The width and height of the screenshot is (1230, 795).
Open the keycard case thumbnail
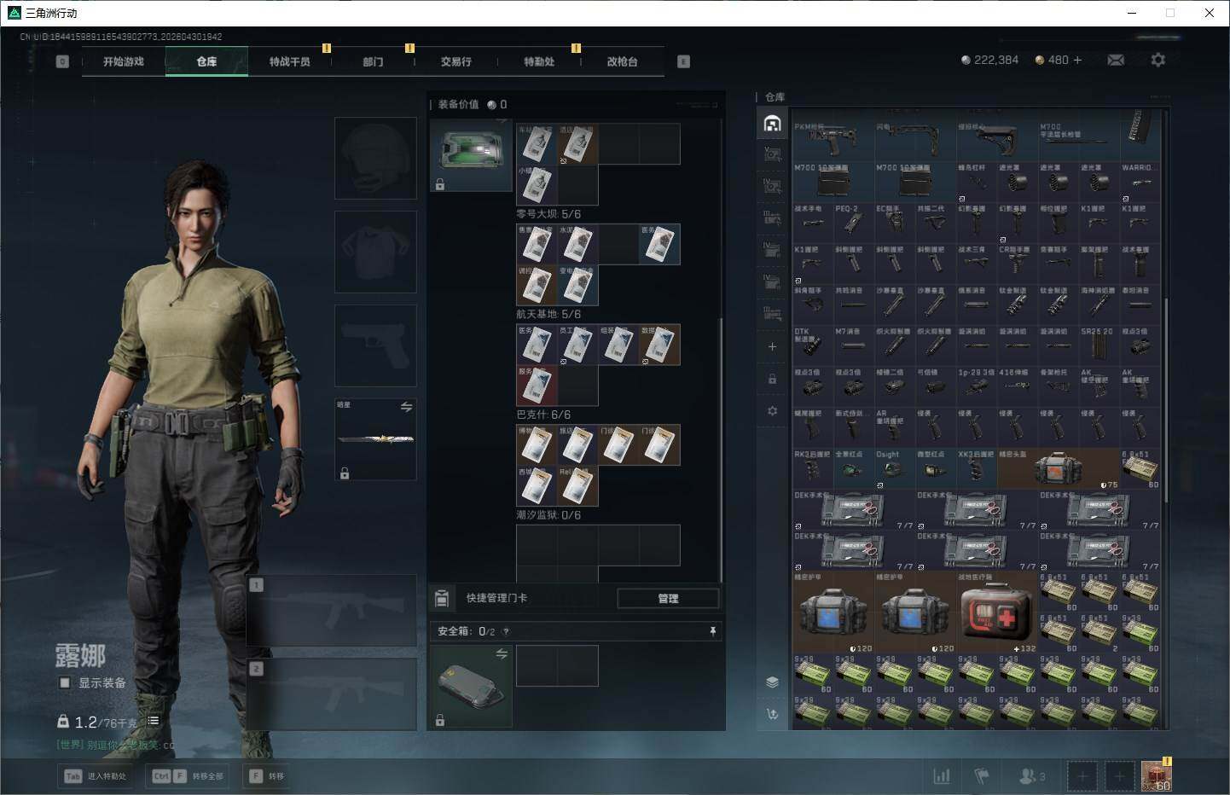click(471, 155)
